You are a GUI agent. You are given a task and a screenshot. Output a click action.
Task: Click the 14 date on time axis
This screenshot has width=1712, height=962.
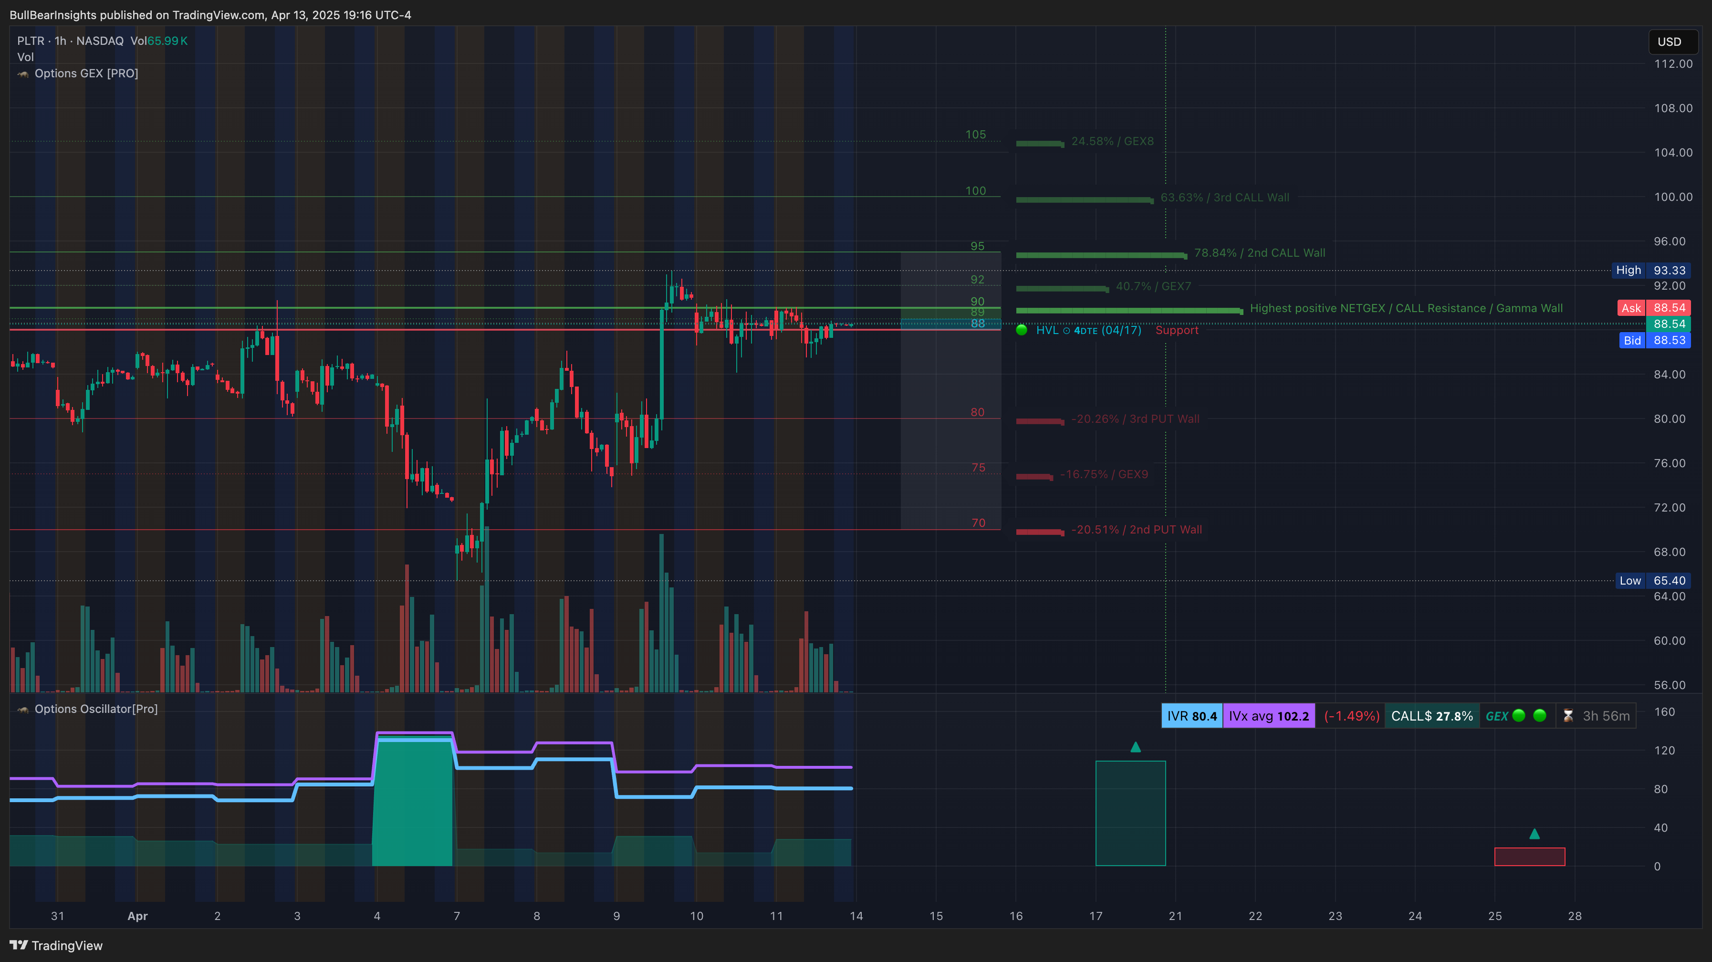coord(856,916)
